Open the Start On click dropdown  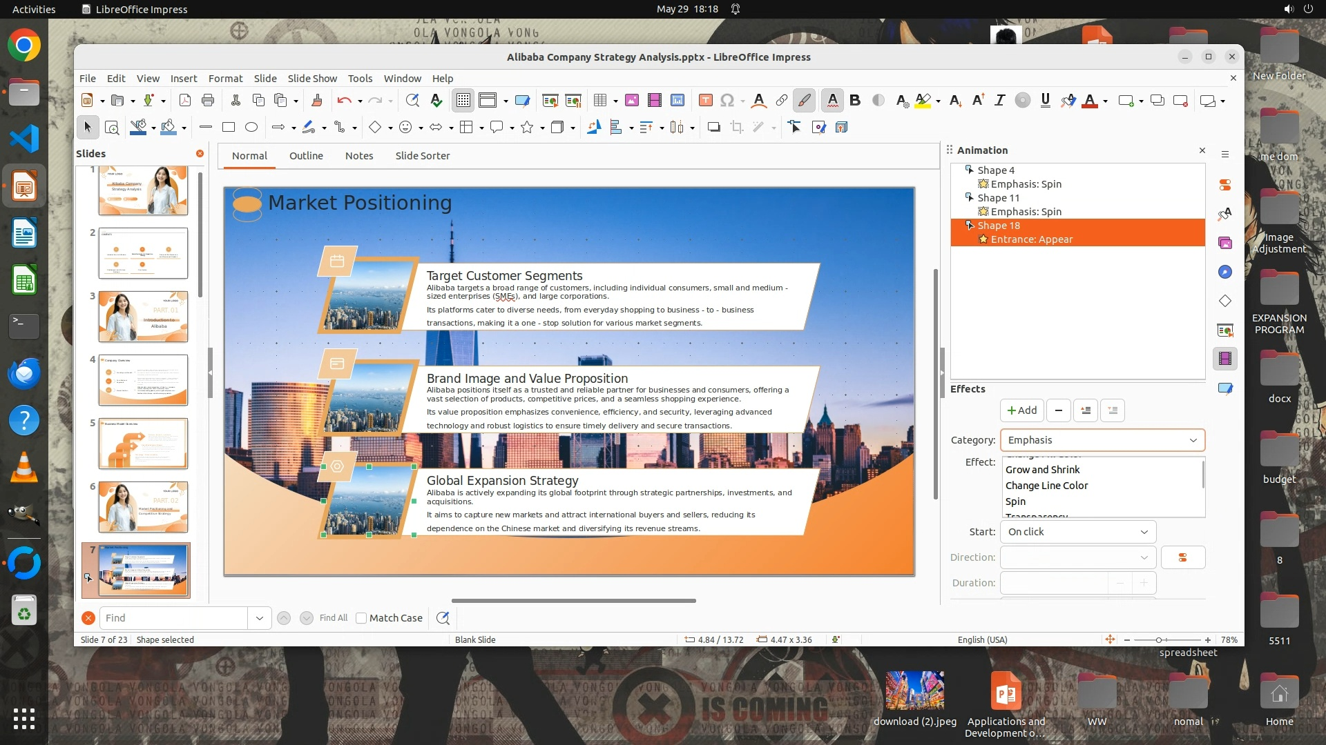[1077, 532]
